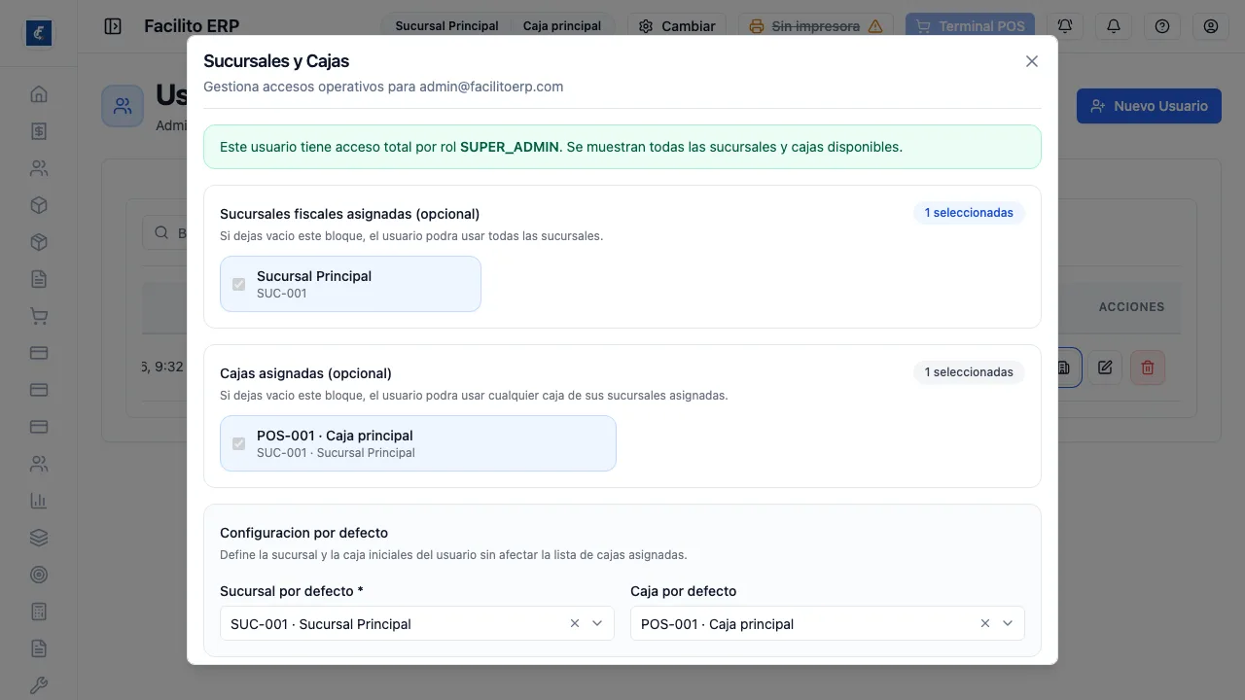Expand the Sucursal por defecto dropdown chevron
Image resolution: width=1245 pixels, height=700 pixels.
point(597,623)
